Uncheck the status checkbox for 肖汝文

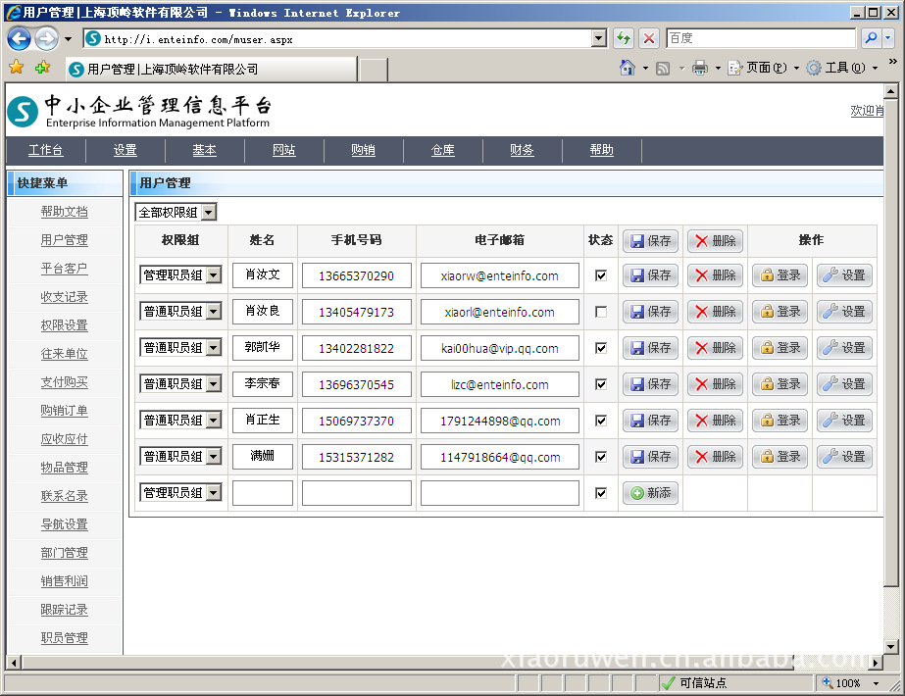click(x=601, y=275)
